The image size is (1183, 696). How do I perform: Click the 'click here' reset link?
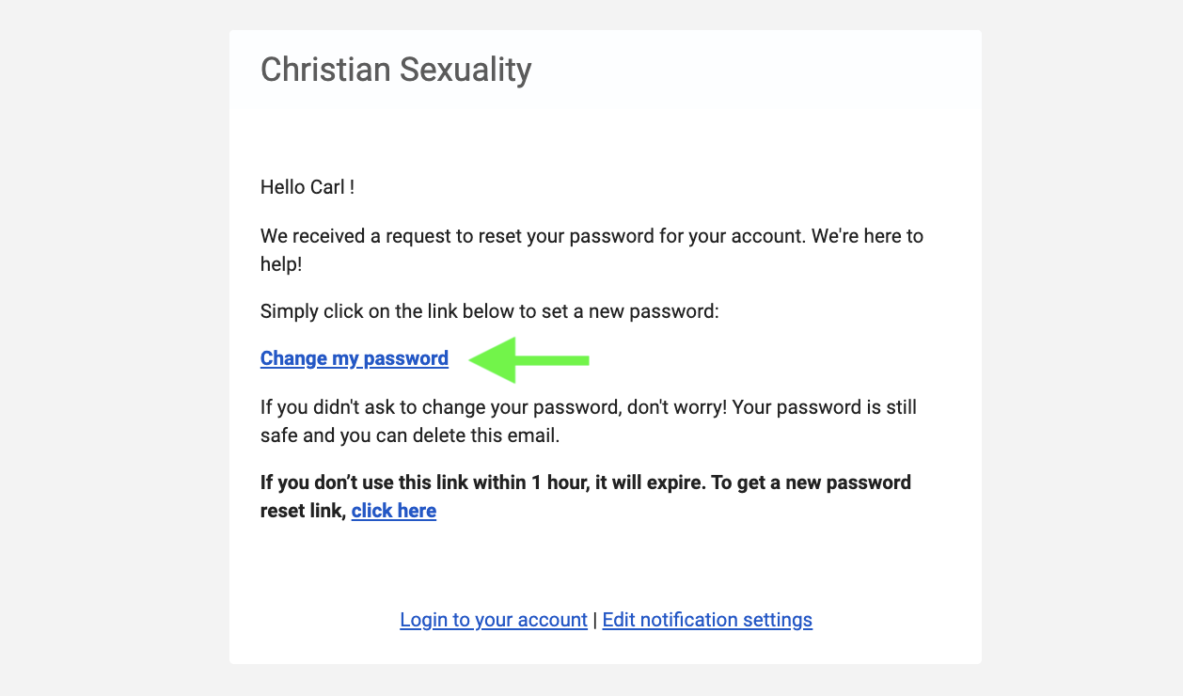click(394, 511)
